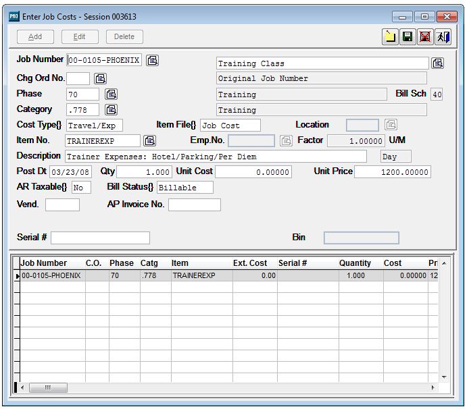Open the Bill Status dropdown field

tap(185, 188)
